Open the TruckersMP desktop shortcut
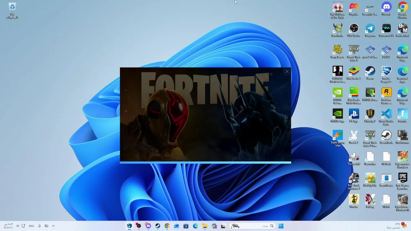 click(x=354, y=158)
